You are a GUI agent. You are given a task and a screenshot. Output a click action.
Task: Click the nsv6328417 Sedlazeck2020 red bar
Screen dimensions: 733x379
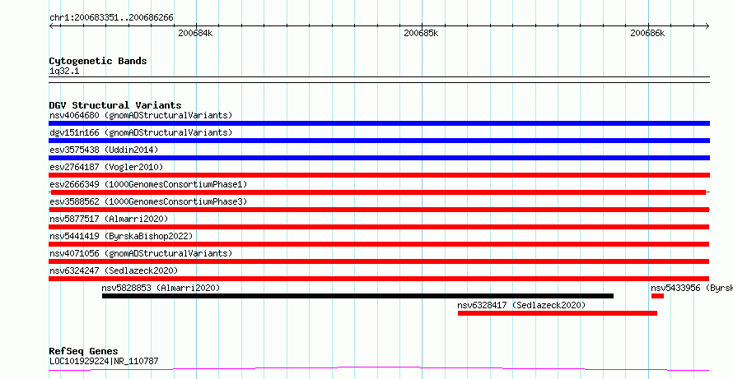[x=558, y=313]
